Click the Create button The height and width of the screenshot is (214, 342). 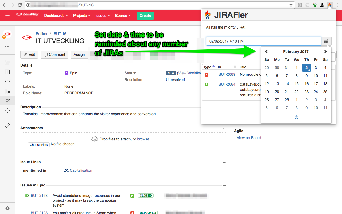click(x=145, y=16)
